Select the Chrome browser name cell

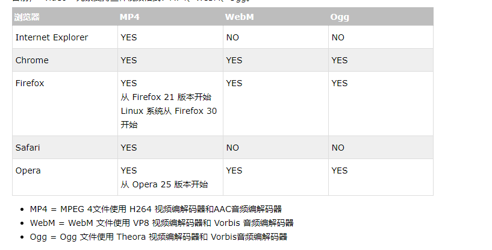(32, 60)
